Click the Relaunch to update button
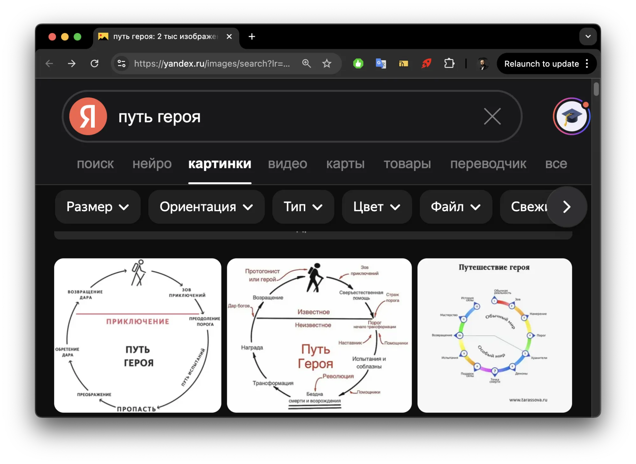636x464 pixels. coord(541,64)
